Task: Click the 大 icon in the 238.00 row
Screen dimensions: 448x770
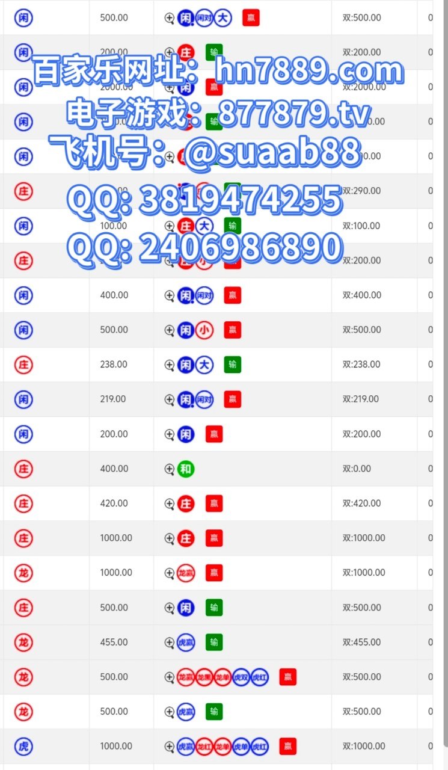Action: (x=204, y=365)
